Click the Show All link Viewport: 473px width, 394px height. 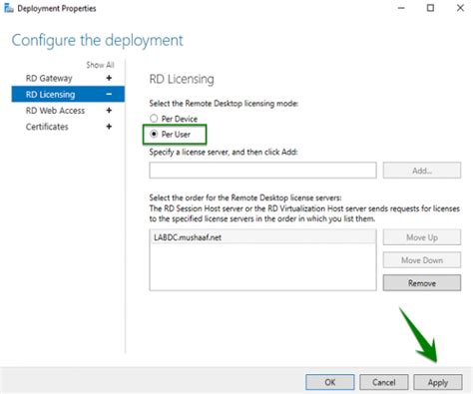coord(100,65)
